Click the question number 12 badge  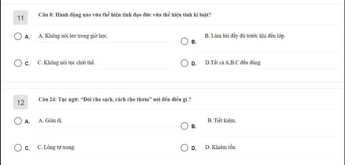coord(21,102)
